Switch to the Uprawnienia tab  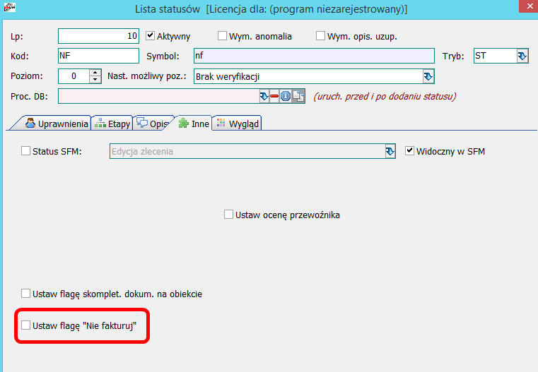(x=57, y=124)
